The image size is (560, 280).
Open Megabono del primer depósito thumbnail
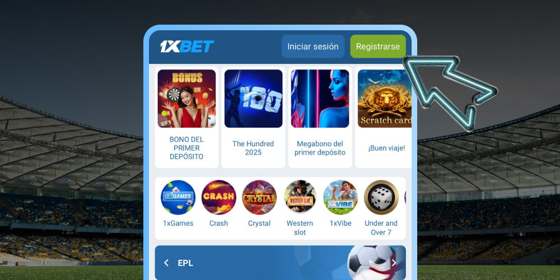click(x=320, y=99)
